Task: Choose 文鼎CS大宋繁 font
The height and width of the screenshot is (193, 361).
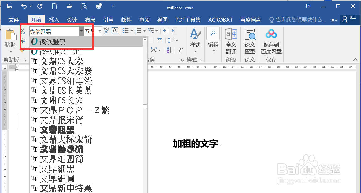Action: 86,71
